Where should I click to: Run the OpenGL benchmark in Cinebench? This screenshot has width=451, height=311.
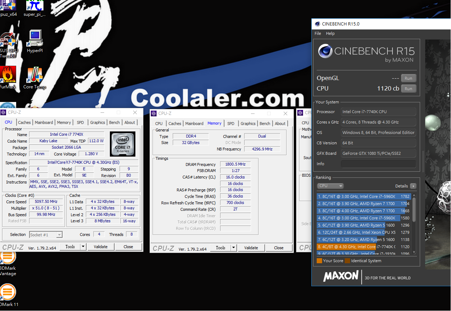tap(409, 78)
